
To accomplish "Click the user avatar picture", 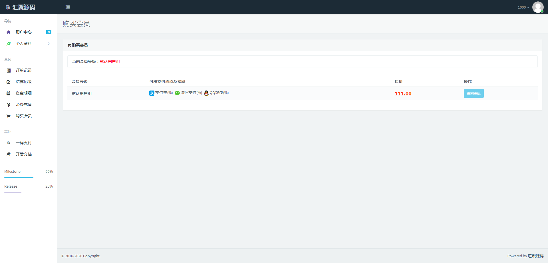I will pos(538,7).
